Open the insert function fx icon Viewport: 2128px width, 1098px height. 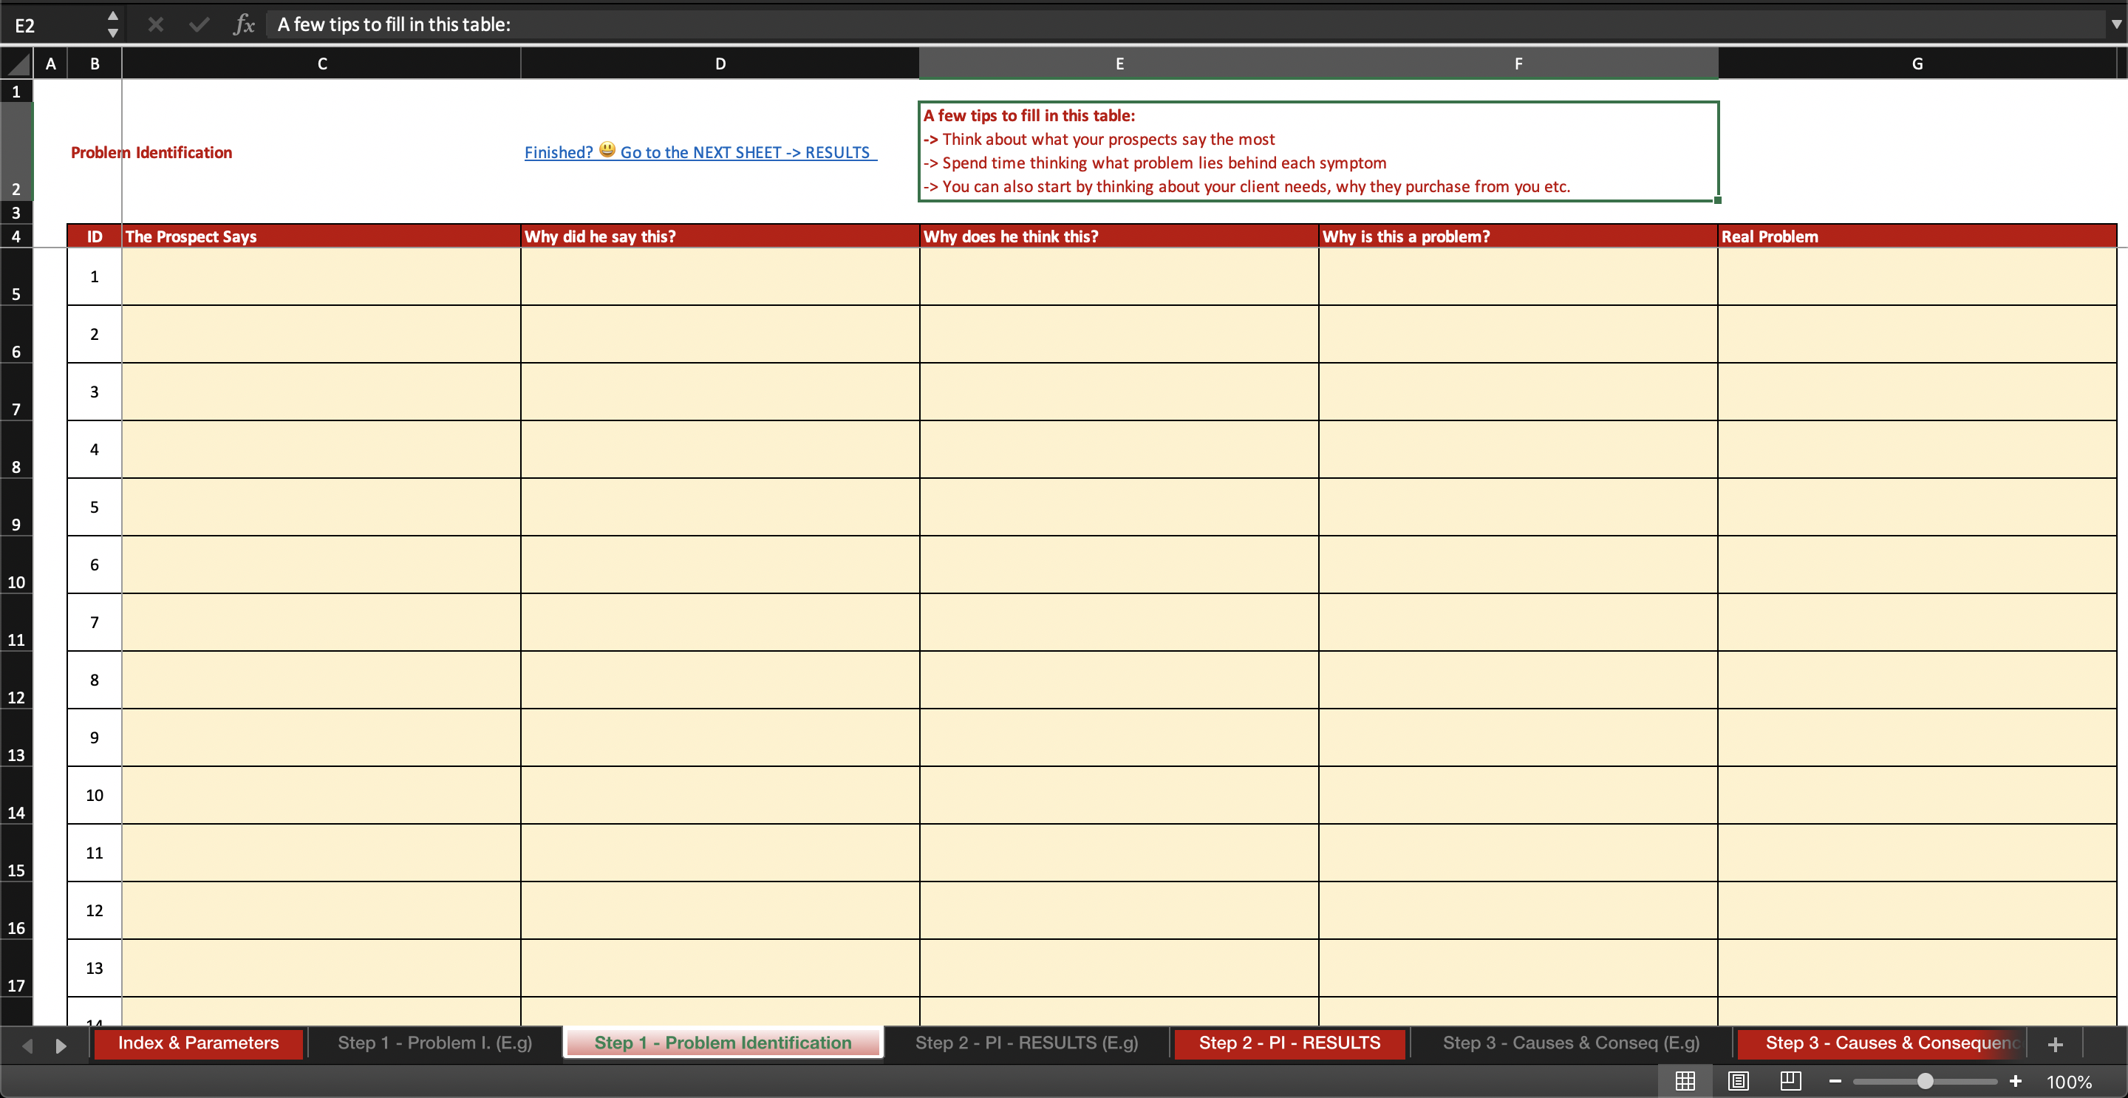pyautogui.click(x=244, y=25)
